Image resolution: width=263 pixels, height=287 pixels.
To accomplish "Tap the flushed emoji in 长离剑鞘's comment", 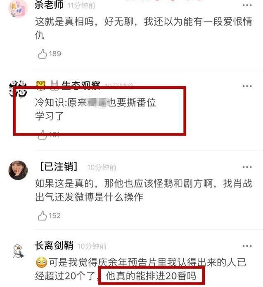I will (x=41, y=263).
